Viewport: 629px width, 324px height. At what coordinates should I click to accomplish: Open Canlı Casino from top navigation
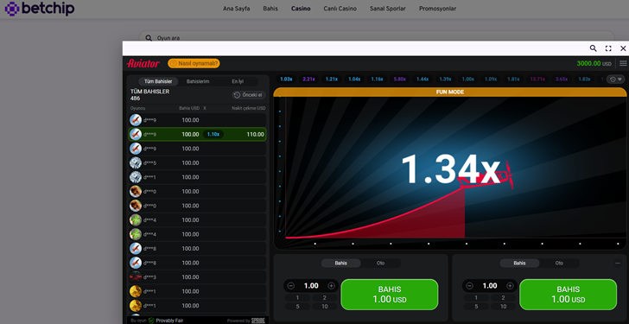[x=340, y=9]
